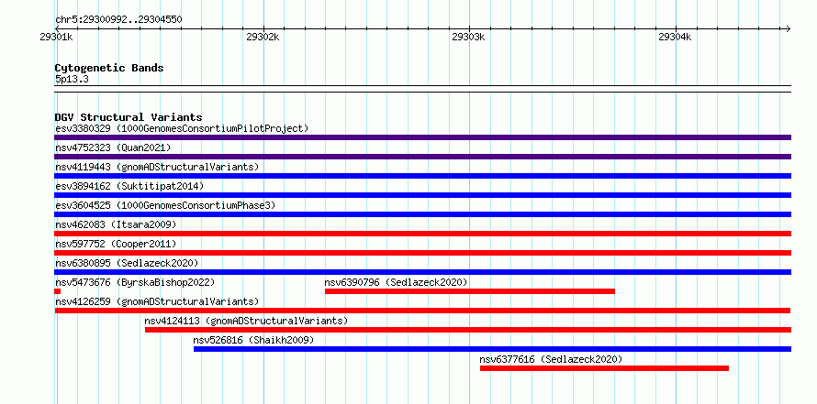
Task: Click the 29303k ruler label
Action: coord(468,37)
